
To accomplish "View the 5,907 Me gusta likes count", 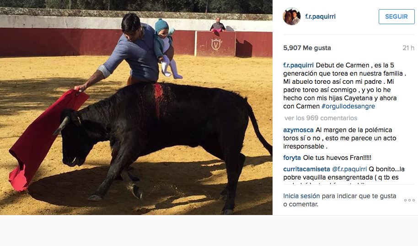I will 307,48.
